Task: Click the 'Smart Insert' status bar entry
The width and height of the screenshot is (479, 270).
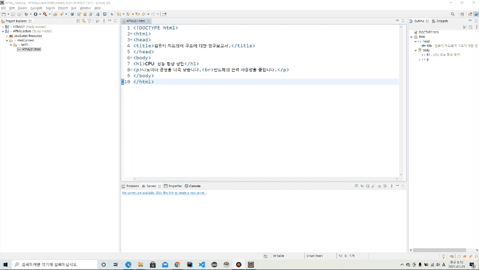Action: tap(315, 256)
